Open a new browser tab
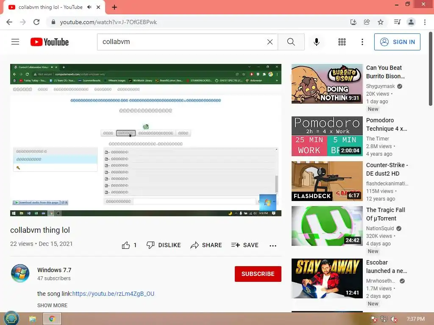This screenshot has height=325, width=434. 114,7
